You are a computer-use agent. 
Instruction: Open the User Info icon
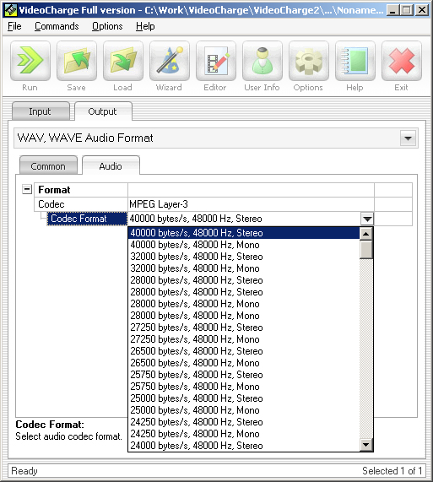coord(263,61)
